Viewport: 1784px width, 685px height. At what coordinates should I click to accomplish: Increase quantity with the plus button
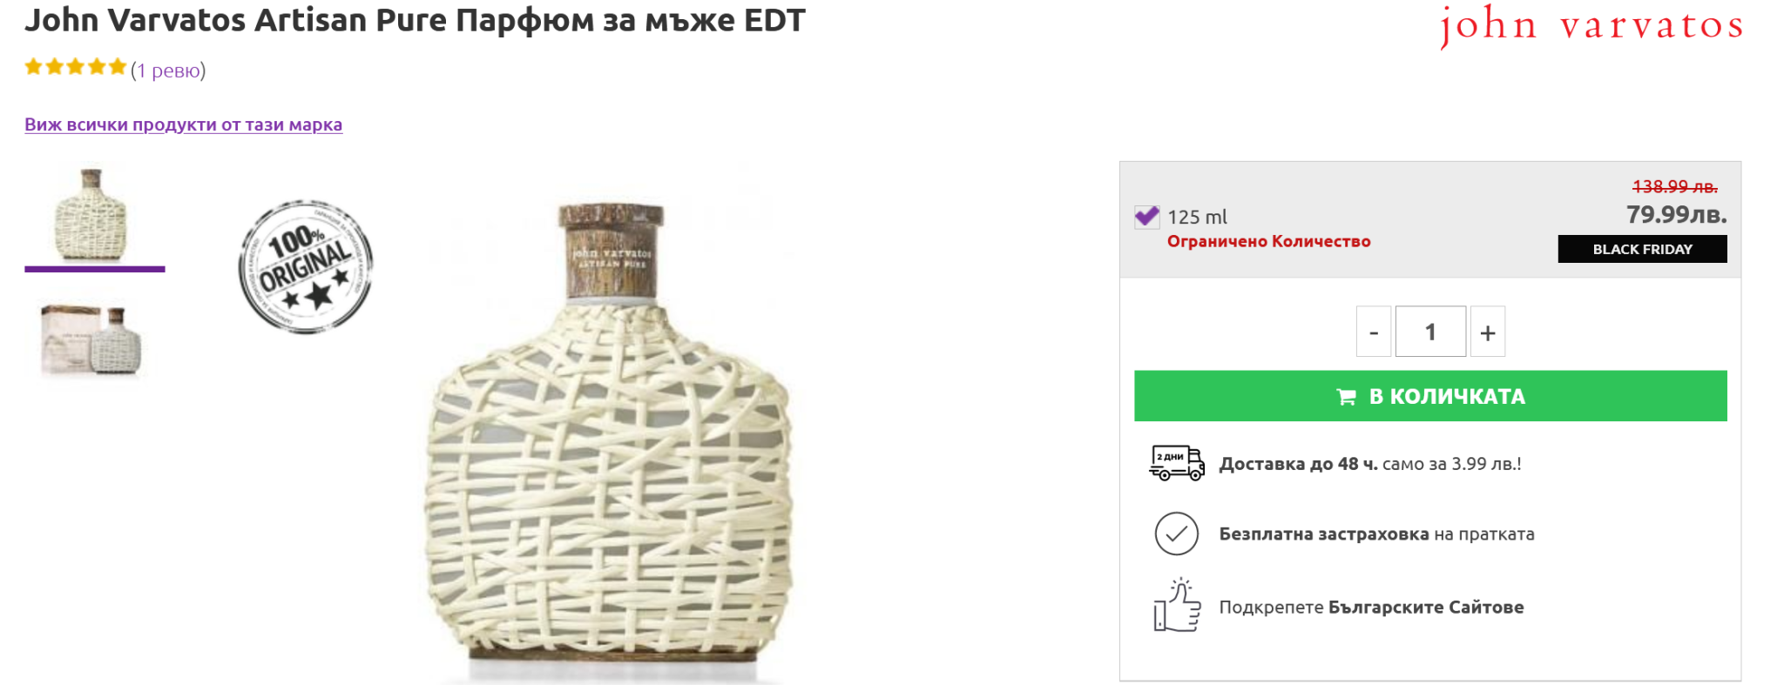pos(1488,332)
